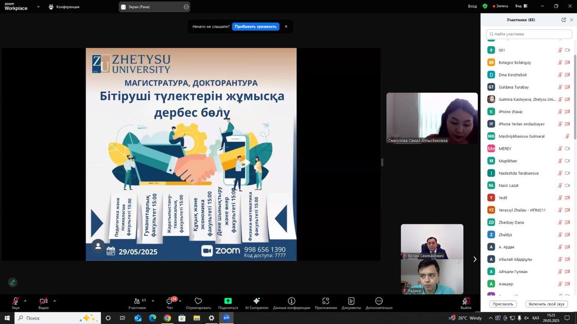The width and height of the screenshot is (577, 324).
Task: Pop out the participants panel
Action: 563,20
